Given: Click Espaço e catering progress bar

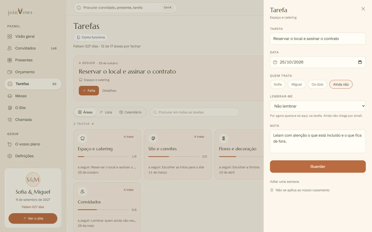Looking at the screenshot, I should coord(103,156).
